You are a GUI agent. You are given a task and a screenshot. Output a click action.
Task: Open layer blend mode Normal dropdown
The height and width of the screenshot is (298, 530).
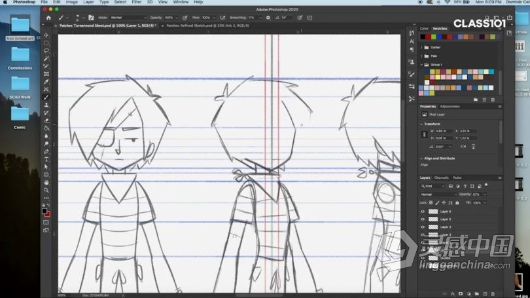pos(438,195)
